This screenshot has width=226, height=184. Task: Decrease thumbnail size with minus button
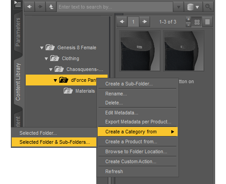point(188,24)
